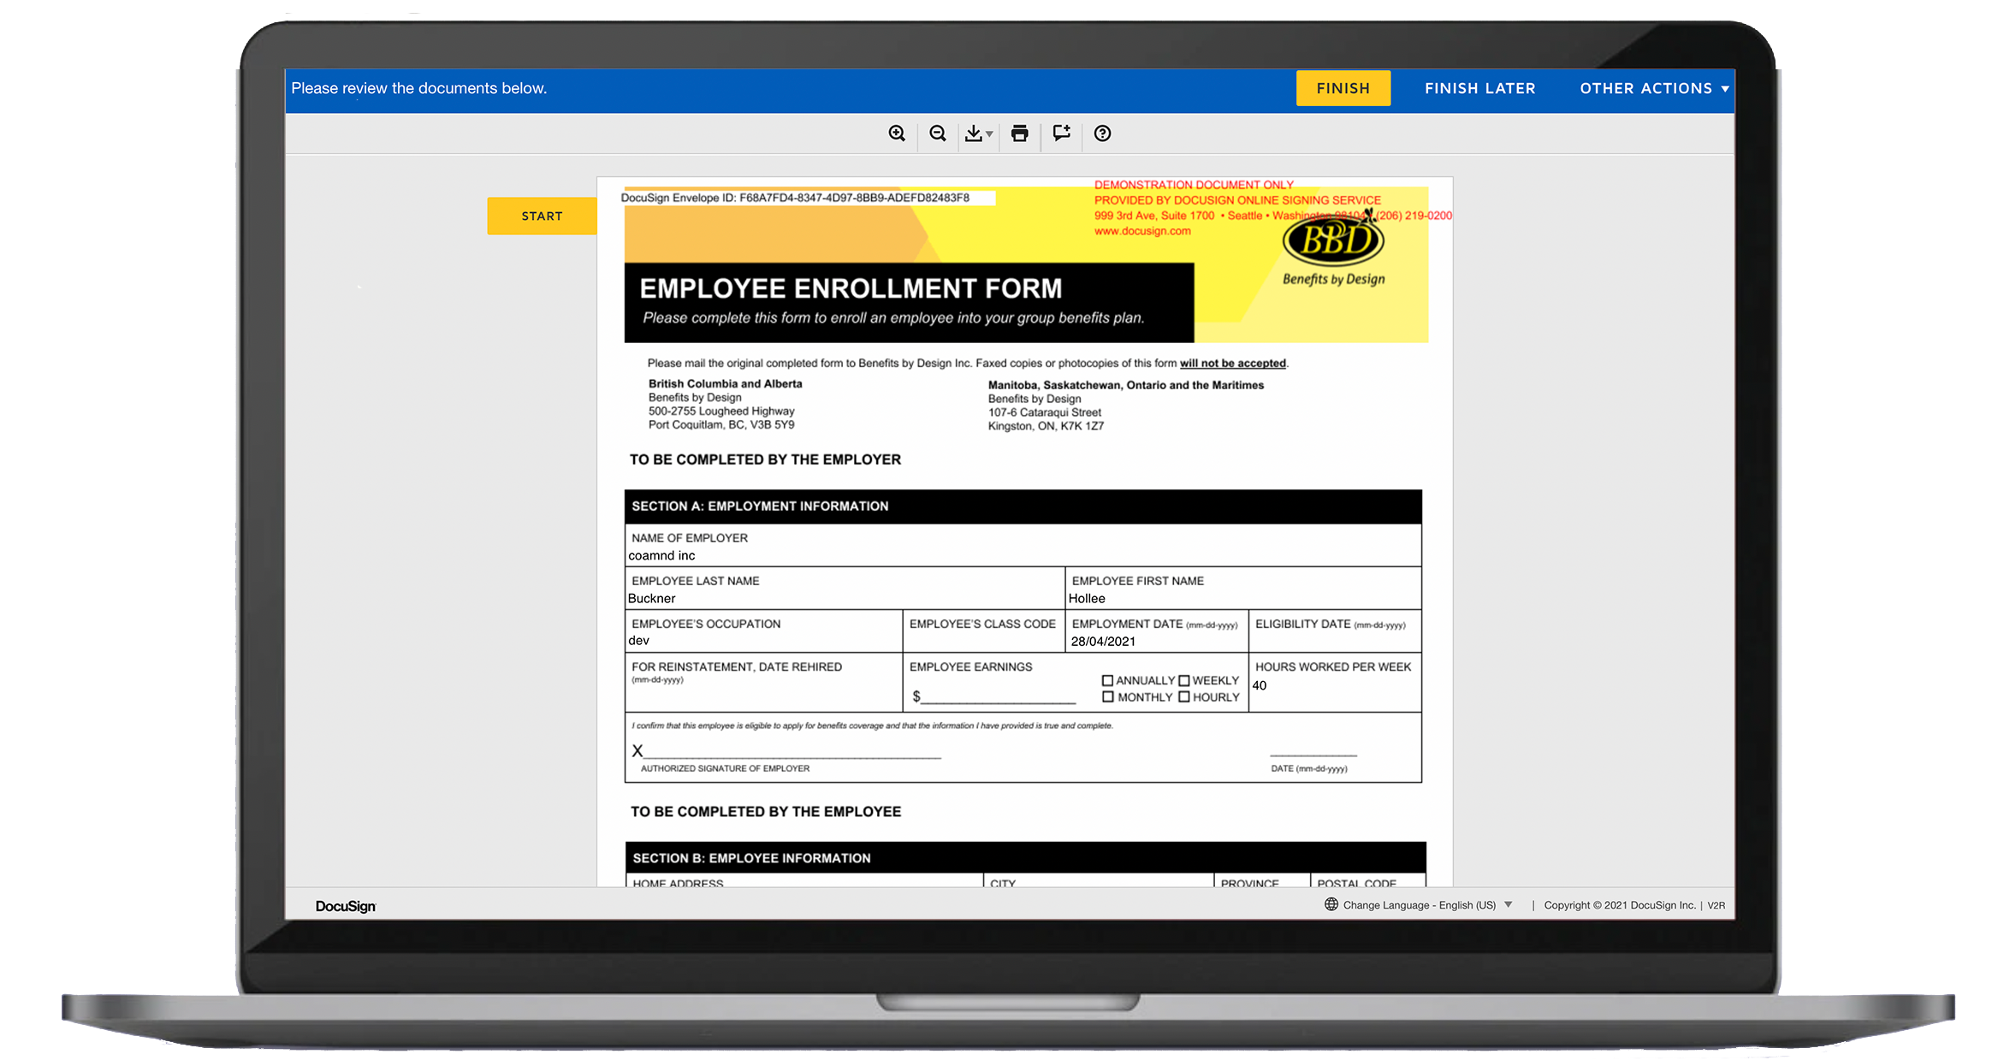Image resolution: width=1998 pixels, height=1060 pixels.
Task: Click the globe language icon
Action: (x=1331, y=904)
